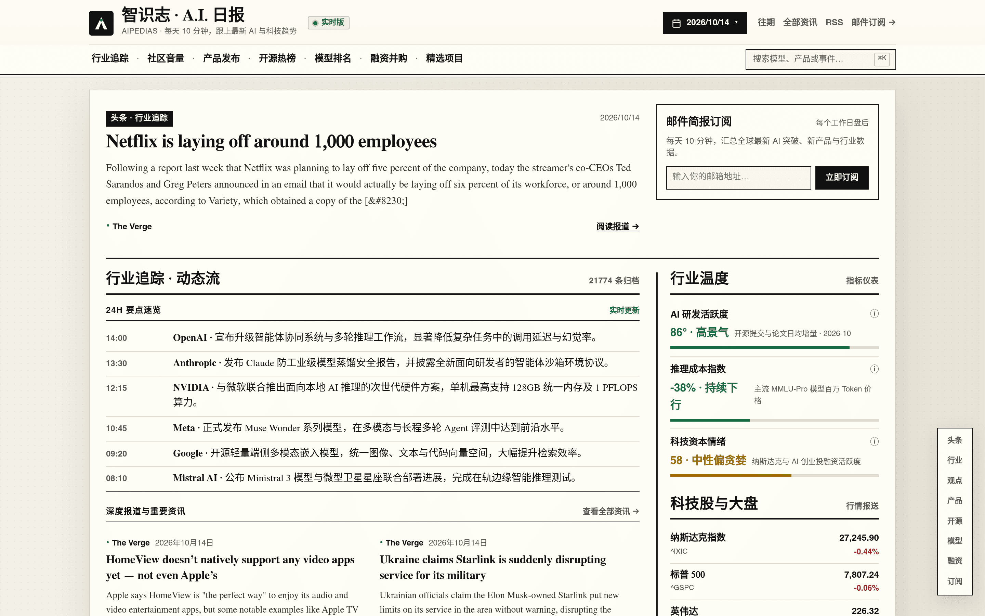Open the RSS feed link

point(834,22)
